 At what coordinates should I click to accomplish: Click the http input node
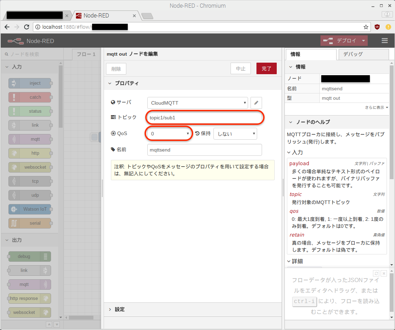click(30, 153)
